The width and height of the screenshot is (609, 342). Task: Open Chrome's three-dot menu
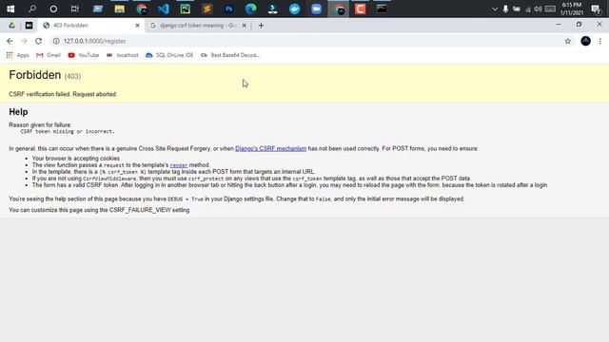coord(600,41)
